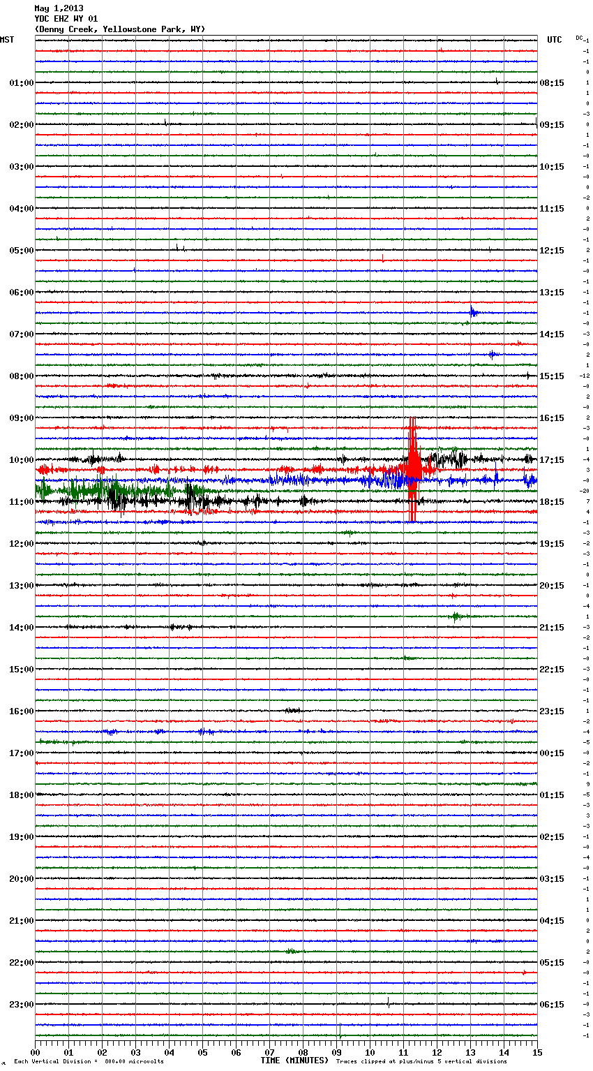Click the 04:15 UTC row label
This screenshot has height=1071, width=593.
tap(552, 921)
